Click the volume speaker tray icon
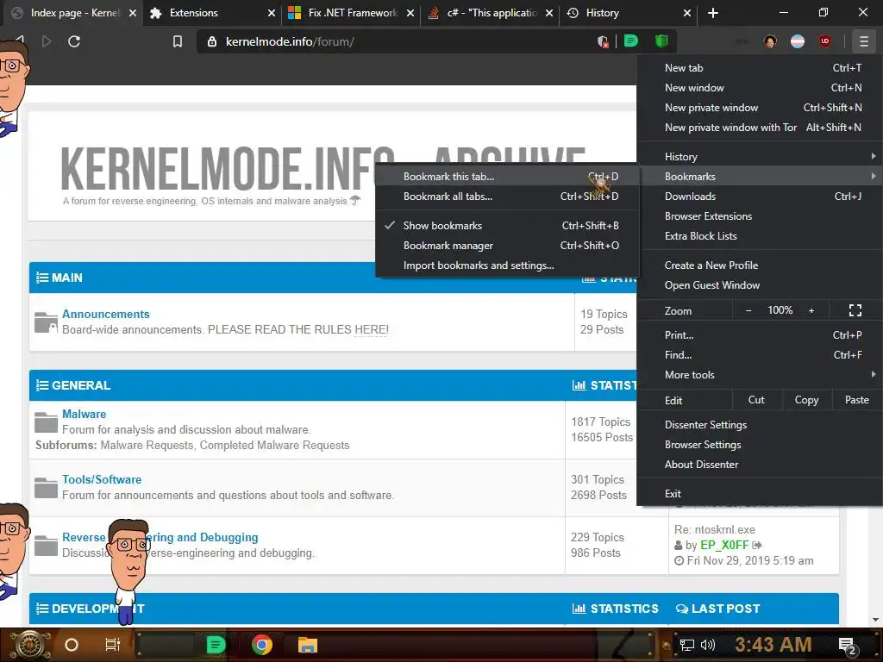The image size is (883, 662). (708, 645)
